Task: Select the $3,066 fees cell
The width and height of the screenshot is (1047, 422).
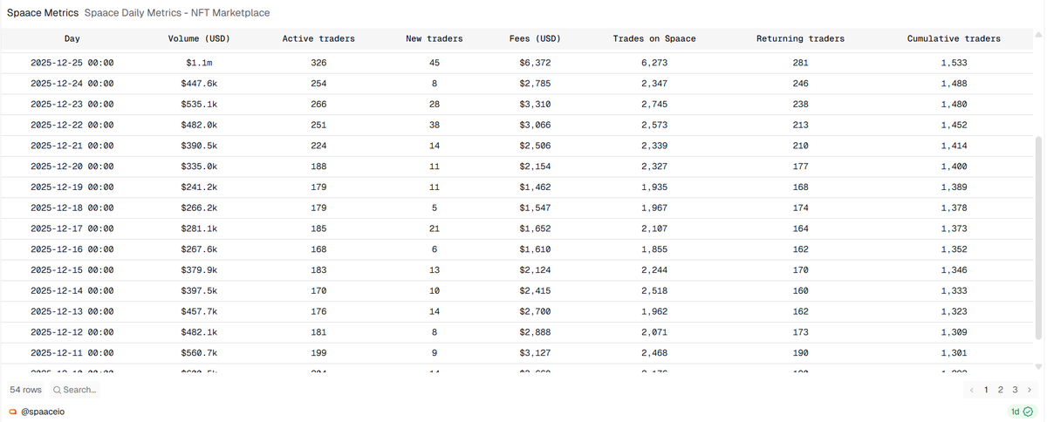Action: pos(535,125)
